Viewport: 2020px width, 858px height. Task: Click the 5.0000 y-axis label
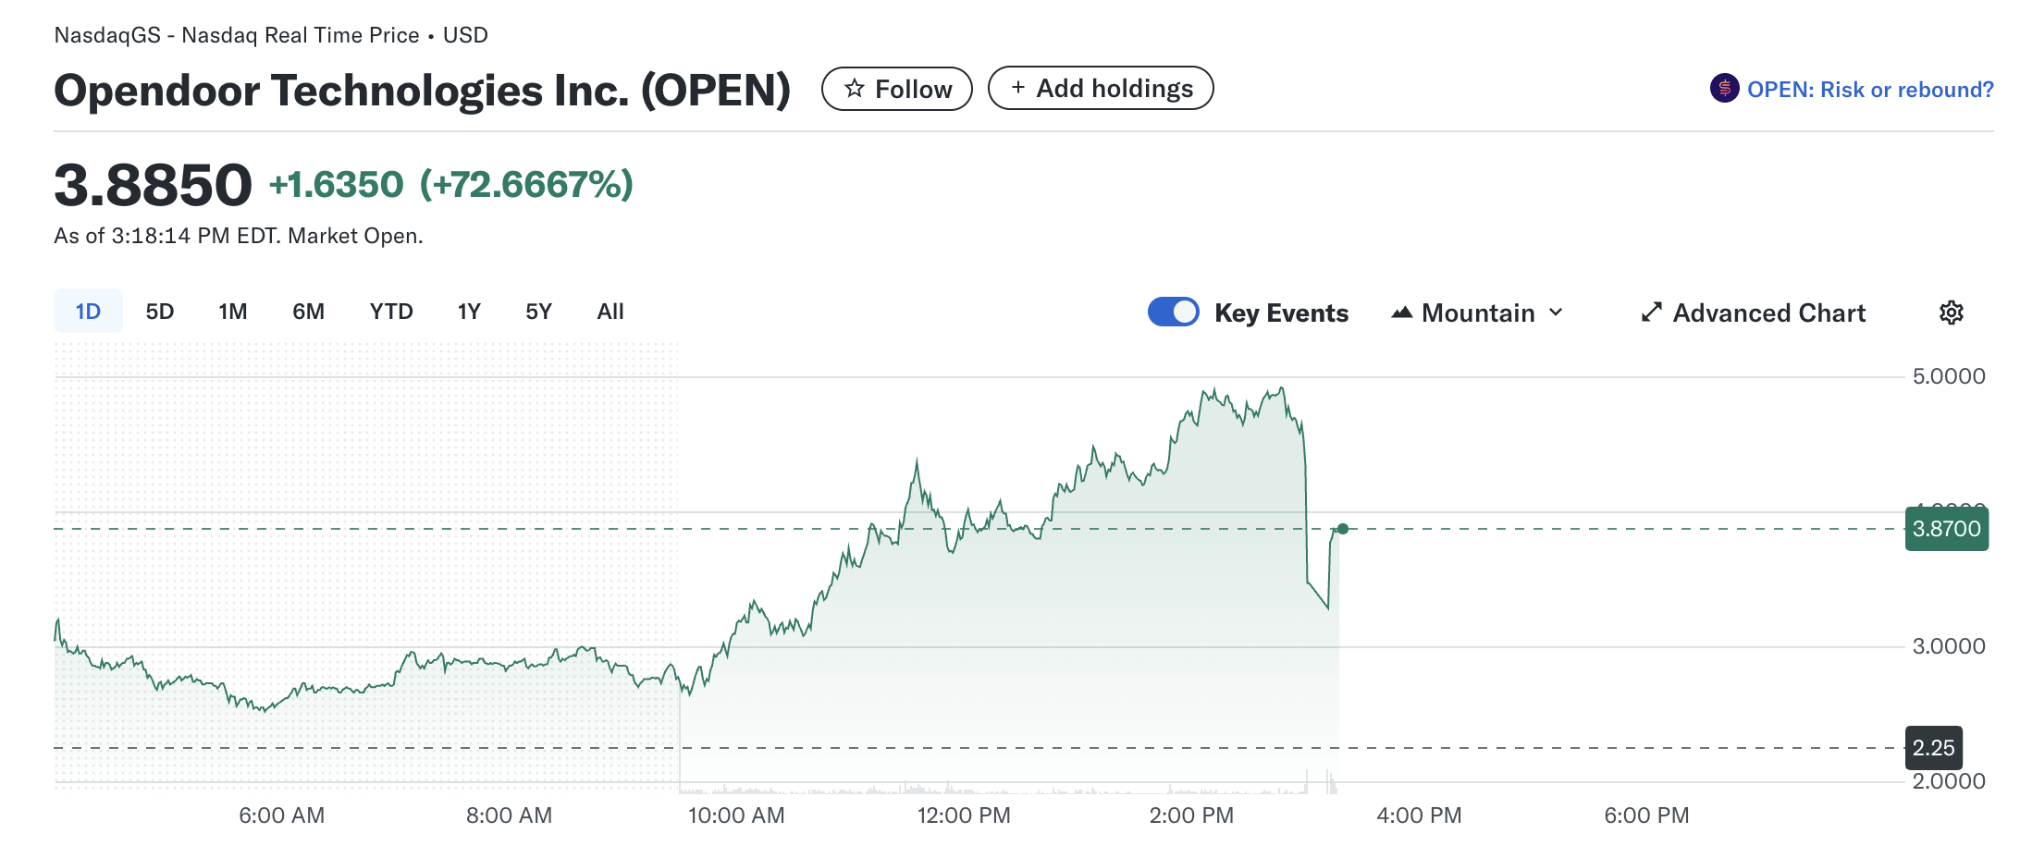click(1949, 376)
